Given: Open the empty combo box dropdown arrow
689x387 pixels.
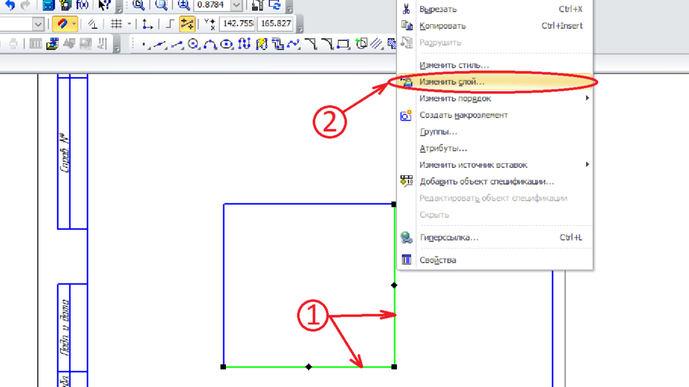Looking at the screenshot, I should 38,24.
